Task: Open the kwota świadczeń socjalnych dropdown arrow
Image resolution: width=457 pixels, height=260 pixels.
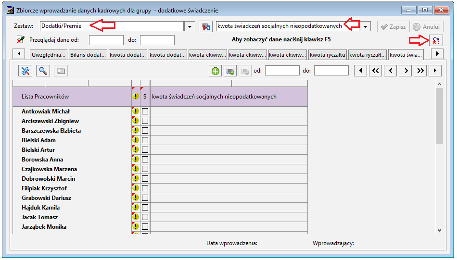Action: pyautogui.click(x=365, y=26)
